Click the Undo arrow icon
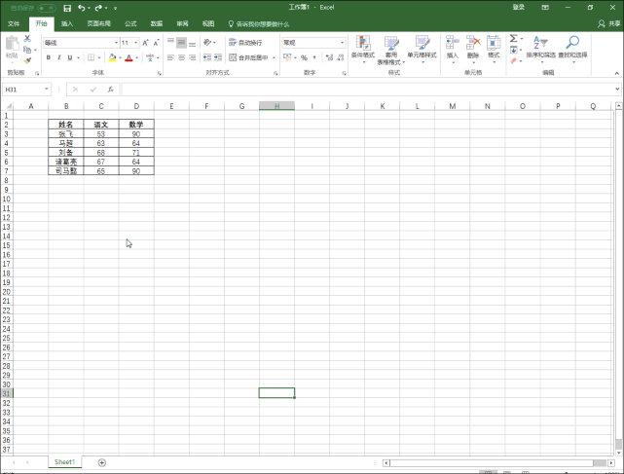This screenshot has height=474, width=624. tap(81, 8)
